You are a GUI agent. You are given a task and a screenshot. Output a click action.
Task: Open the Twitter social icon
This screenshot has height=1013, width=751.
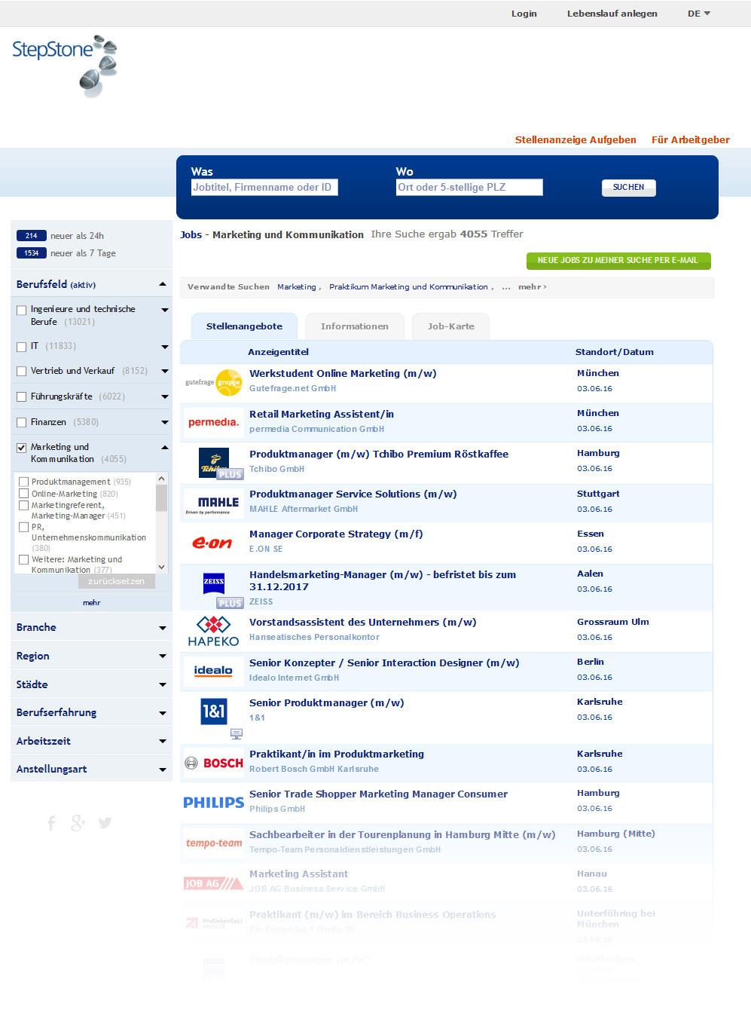coord(105,823)
